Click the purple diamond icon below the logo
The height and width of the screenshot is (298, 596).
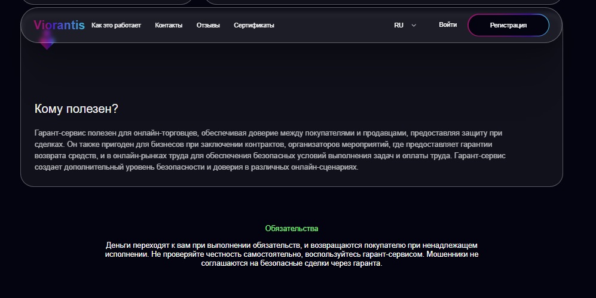pyautogui.click(x=47, y=41)
